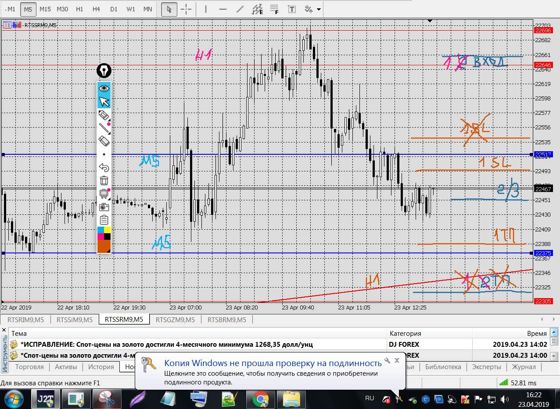Open Google Chrome from taskbar
This screenshot has width=560, height=409.
click(x=261, y=399)
